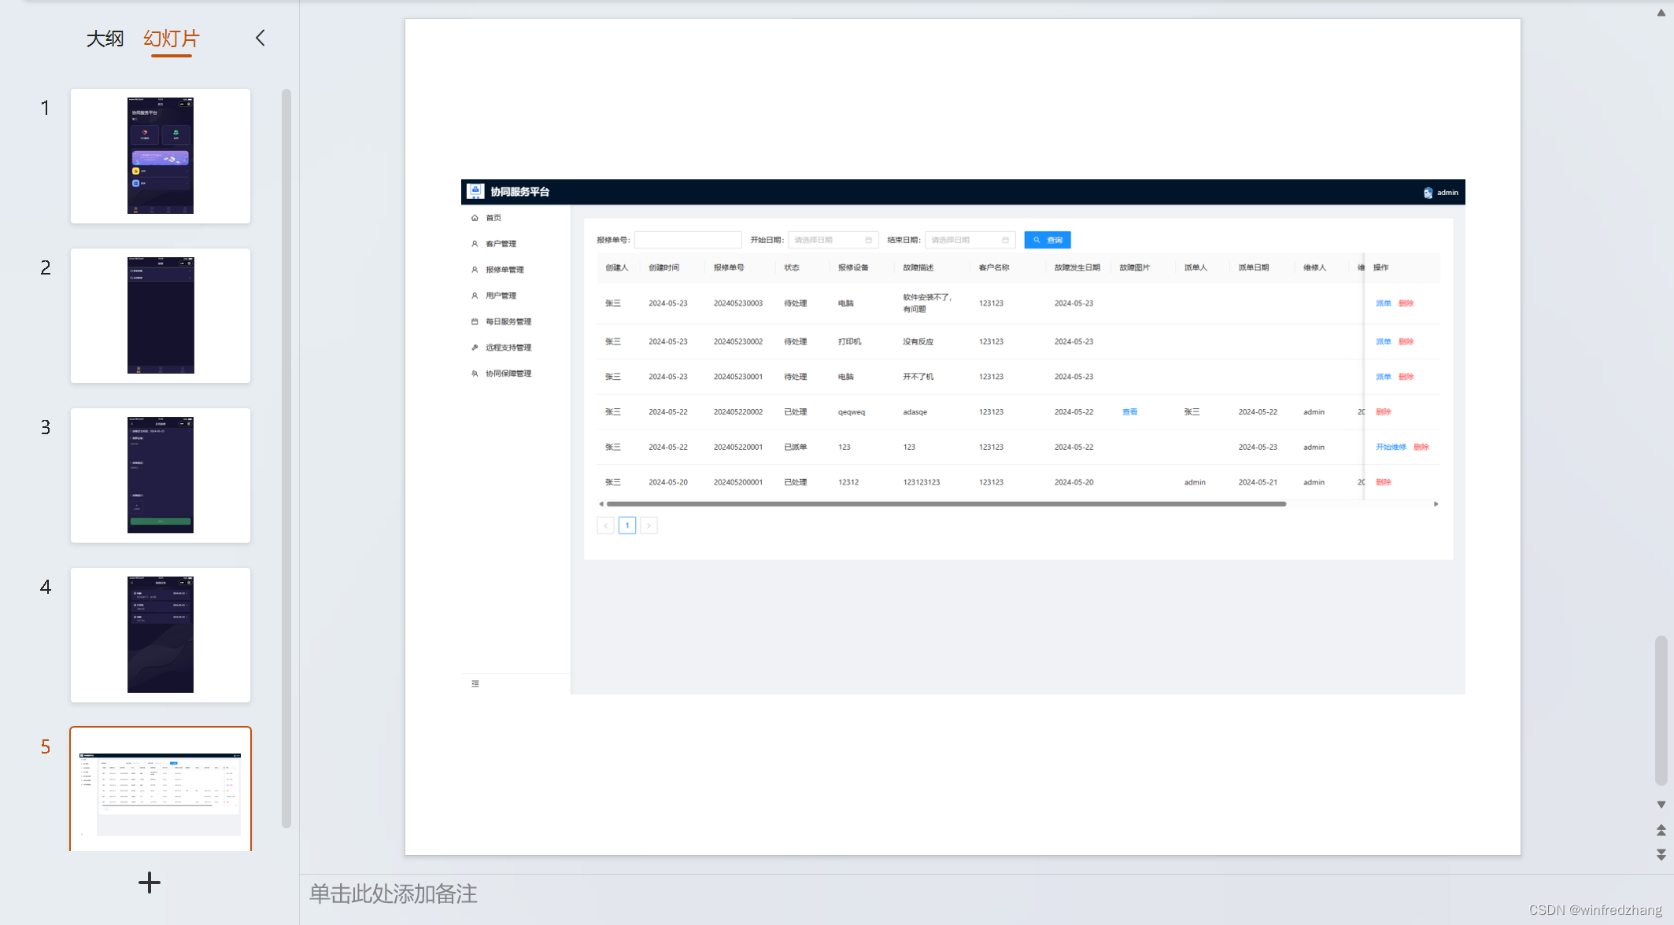Click the scroll-up arrow at top right

tap(1661, 13)
